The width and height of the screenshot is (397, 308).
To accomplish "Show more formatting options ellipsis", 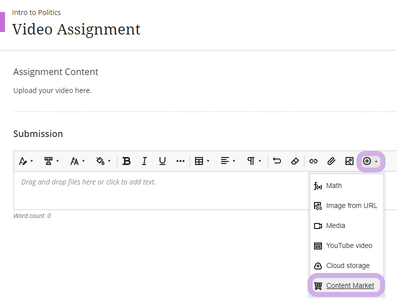I will pyautogui.click(x=180, y=161).
